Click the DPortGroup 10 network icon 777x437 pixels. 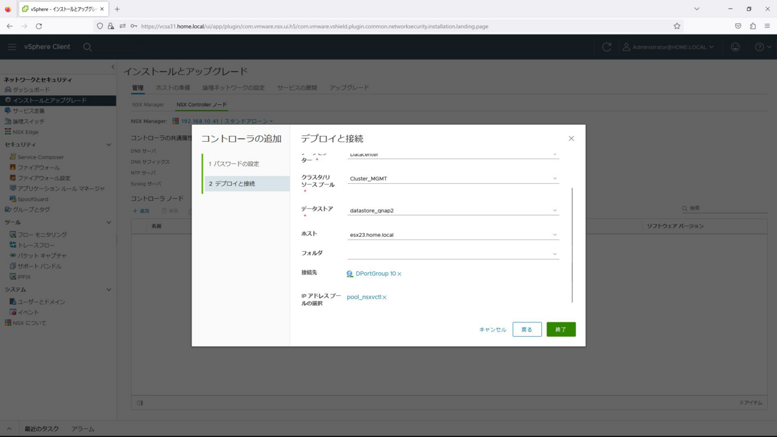coord(350,274)
